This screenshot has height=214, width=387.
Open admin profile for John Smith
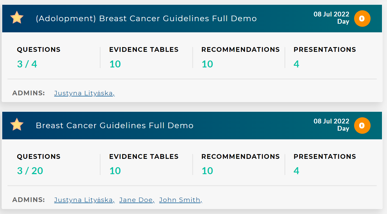click(x=180, y=200)
